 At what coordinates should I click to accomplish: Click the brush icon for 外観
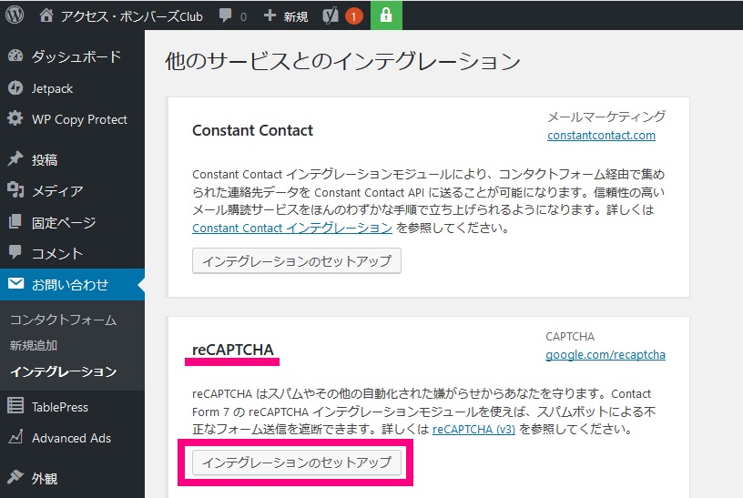point(15,476)
